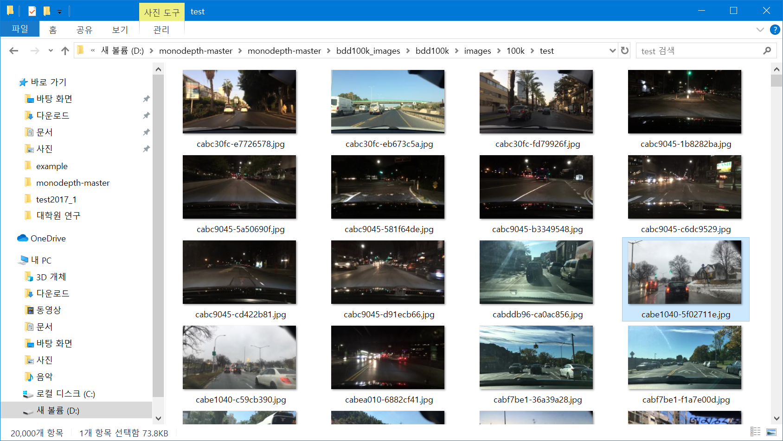Open chevron after 100k breadcrumb
The width and height of the screenshot is (783, 441).
point(532,51)
